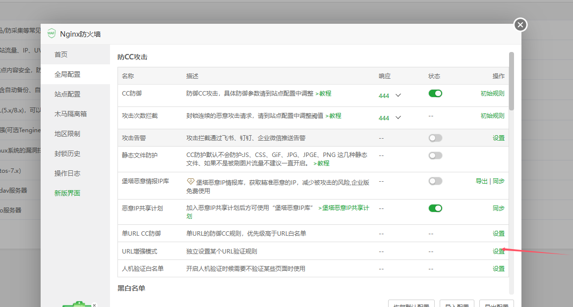The height and width of the screenshot is (307, 573).
Task: Click the 攻击次数拦截 name cell
Action: [x=140, y=116]
